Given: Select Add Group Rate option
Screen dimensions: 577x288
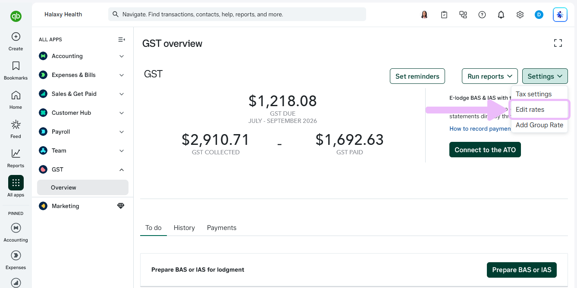Looking at the screenshot, I should [539, 125].
